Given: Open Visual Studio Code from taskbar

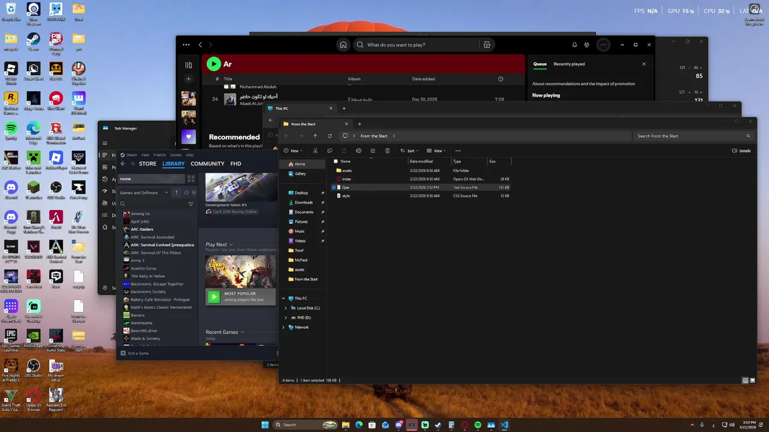Looking at the screenshot, I should coord(504,425).
